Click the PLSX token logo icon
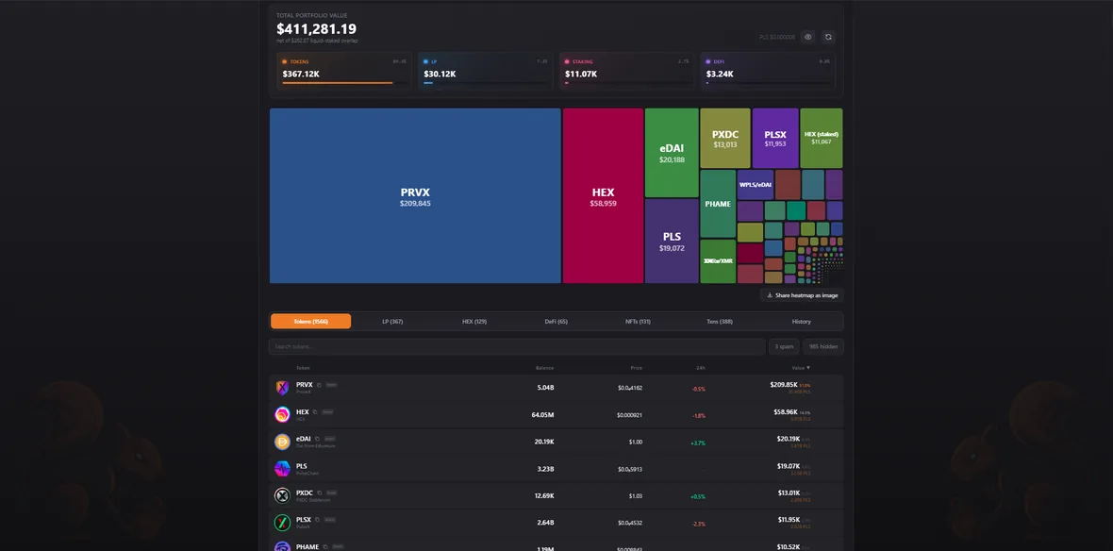1113x551 pixels. [x=283, y=523]
